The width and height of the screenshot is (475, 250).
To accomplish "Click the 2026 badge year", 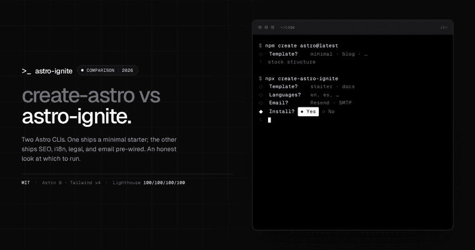I will coord(127,70).
